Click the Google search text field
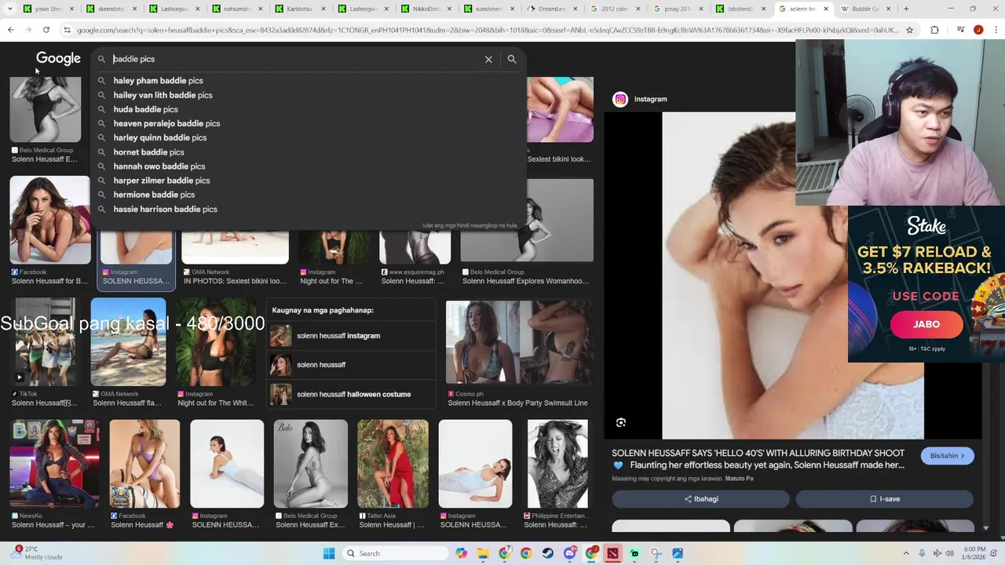1005x565 pixels. coord(294,59)
